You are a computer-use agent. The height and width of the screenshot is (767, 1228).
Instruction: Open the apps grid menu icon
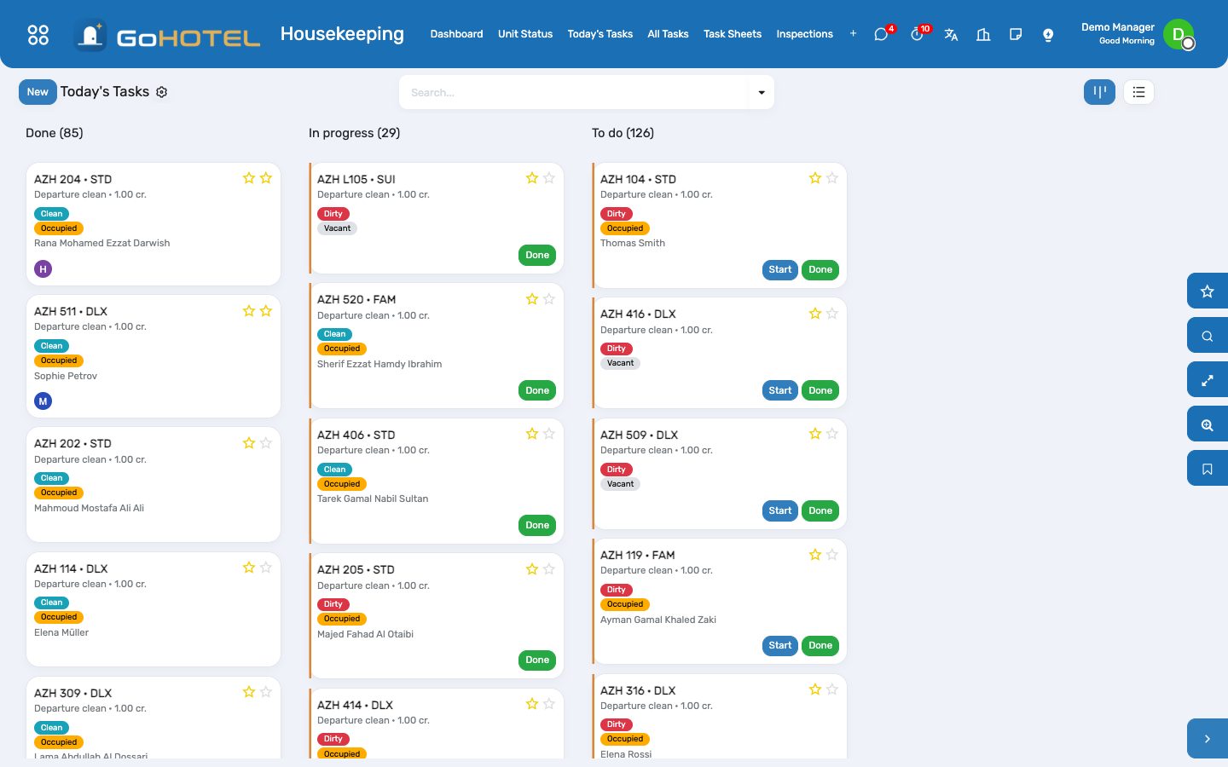tap(38, 35)
